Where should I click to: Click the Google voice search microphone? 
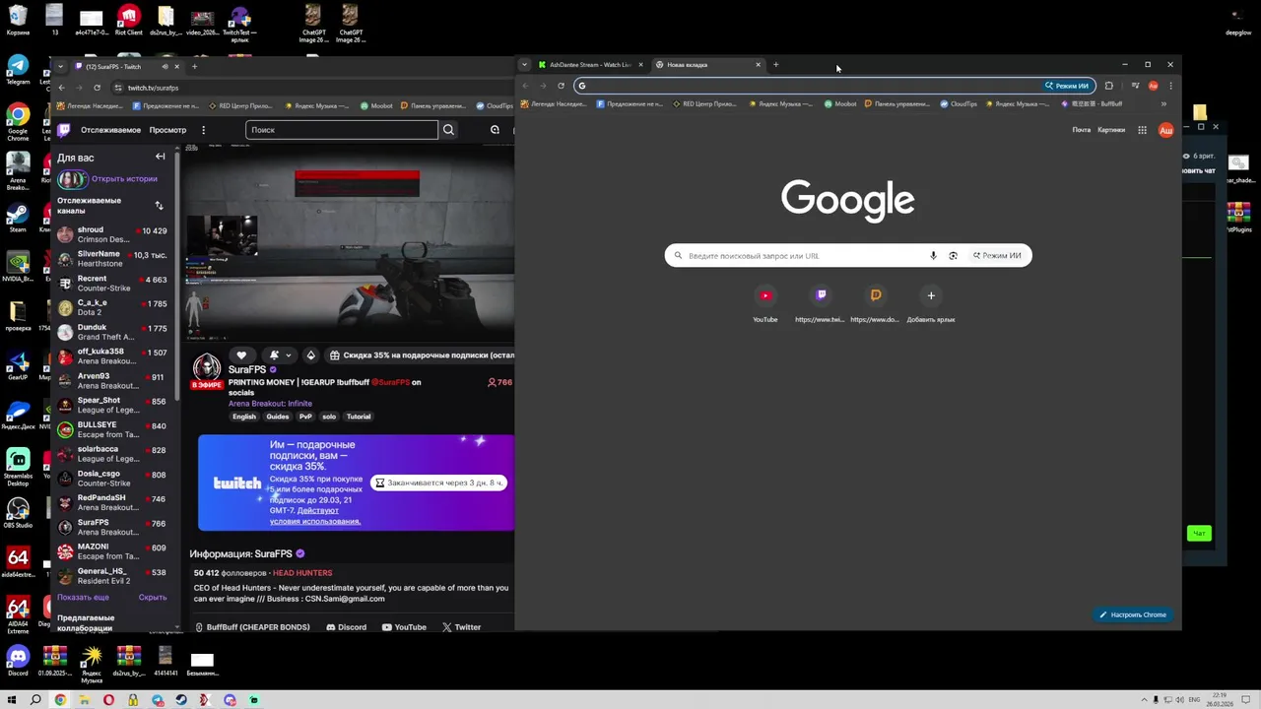[933, 256]
